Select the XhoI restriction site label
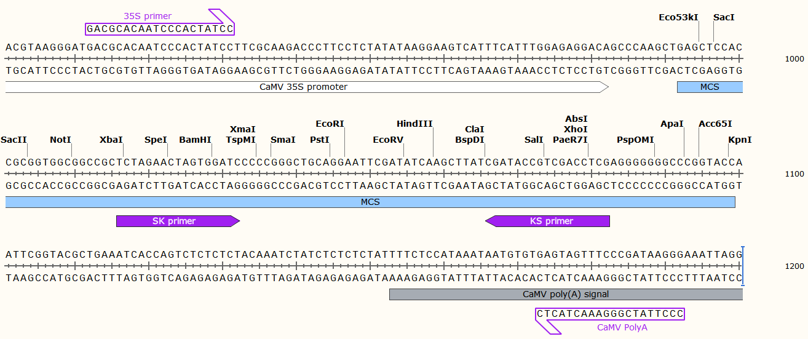The image size is (808, 339). (576, 129)
